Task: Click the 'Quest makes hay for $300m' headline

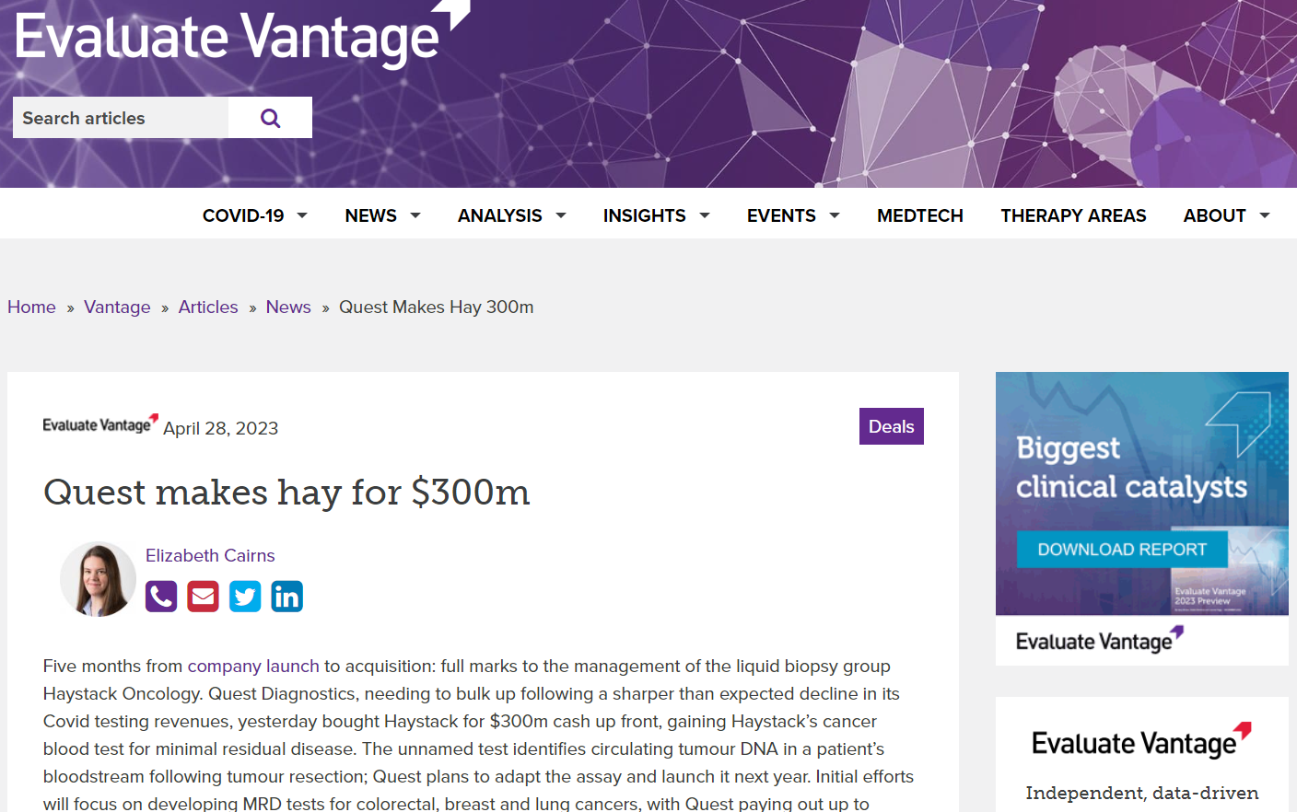Action: (x=286, y=493)
